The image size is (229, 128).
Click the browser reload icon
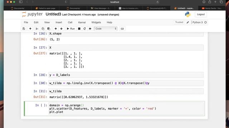[157, 2]
